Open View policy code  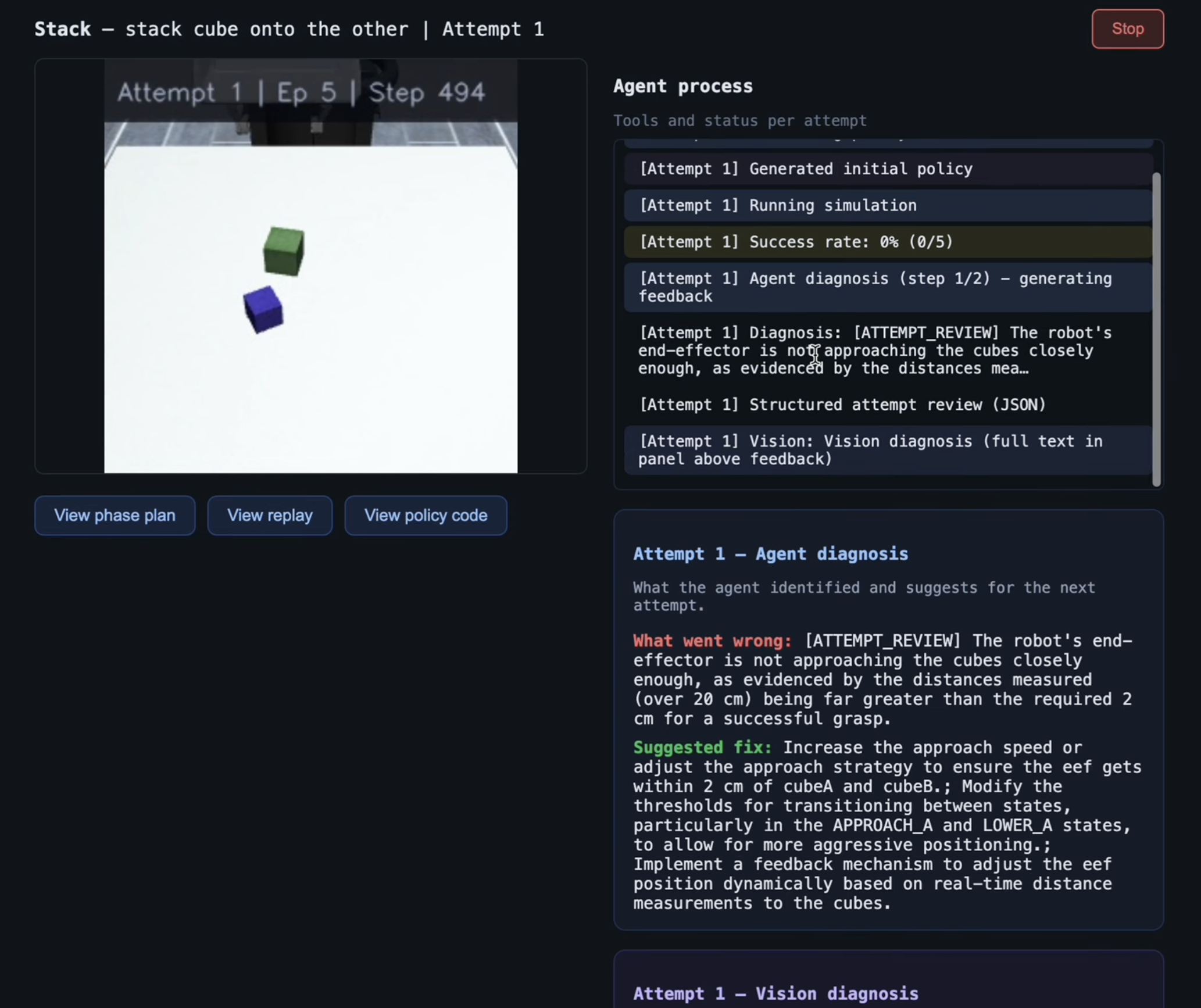426,515
